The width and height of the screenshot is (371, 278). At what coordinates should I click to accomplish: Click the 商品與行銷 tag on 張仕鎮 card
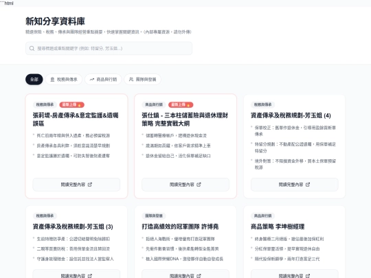pyautogui.click(x=154, y=104)
